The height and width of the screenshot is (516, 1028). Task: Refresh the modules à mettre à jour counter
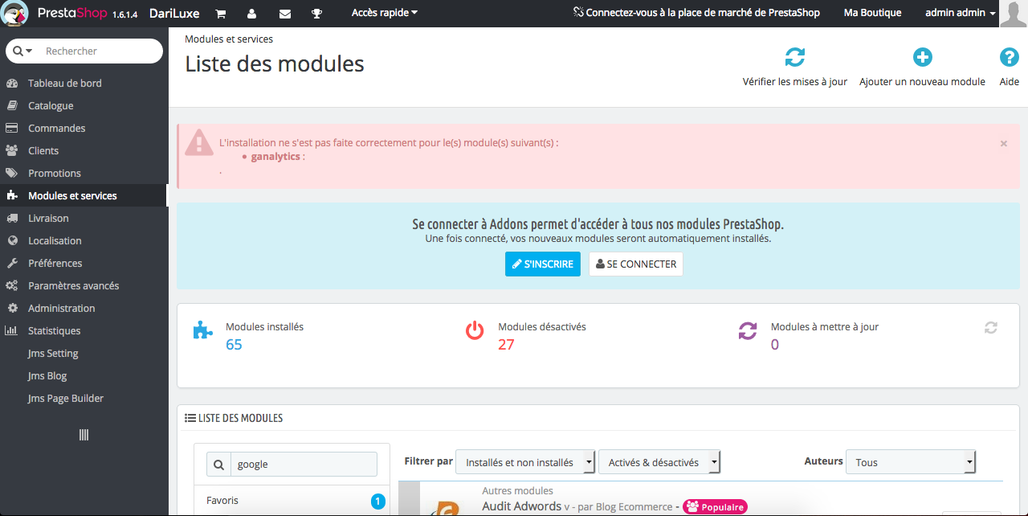tap(991, 328)
